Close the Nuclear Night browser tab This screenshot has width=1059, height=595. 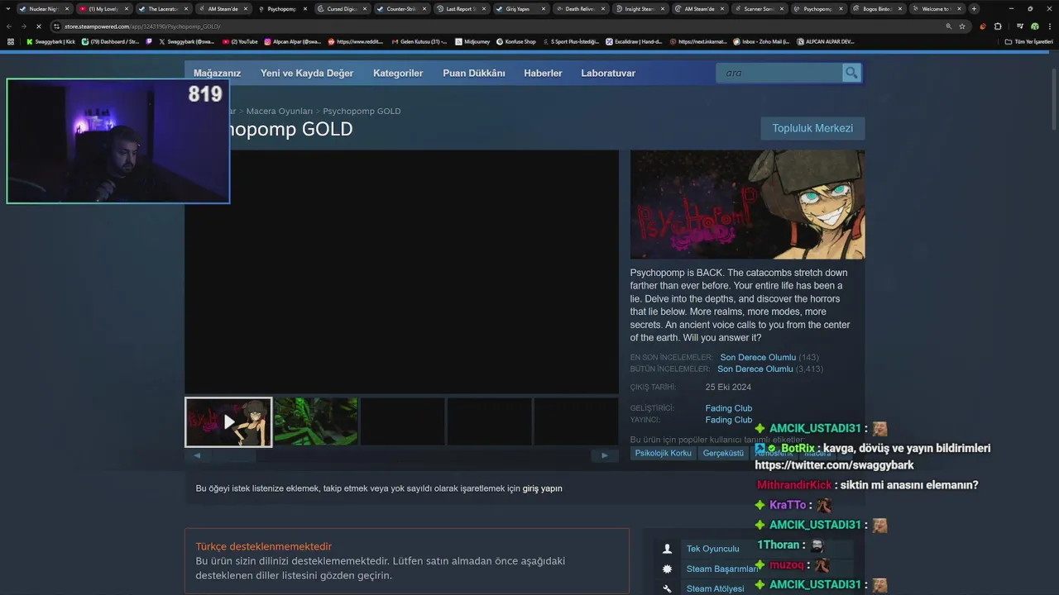[69, 9]
